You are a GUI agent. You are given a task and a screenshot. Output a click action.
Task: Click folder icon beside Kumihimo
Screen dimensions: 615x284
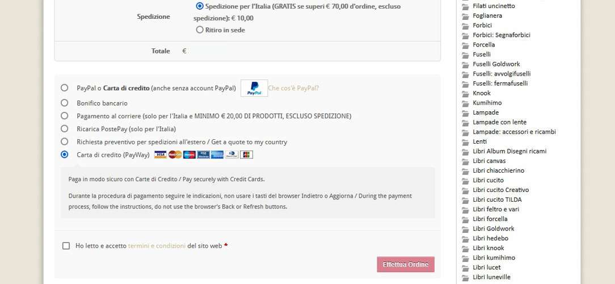[466, 103]
